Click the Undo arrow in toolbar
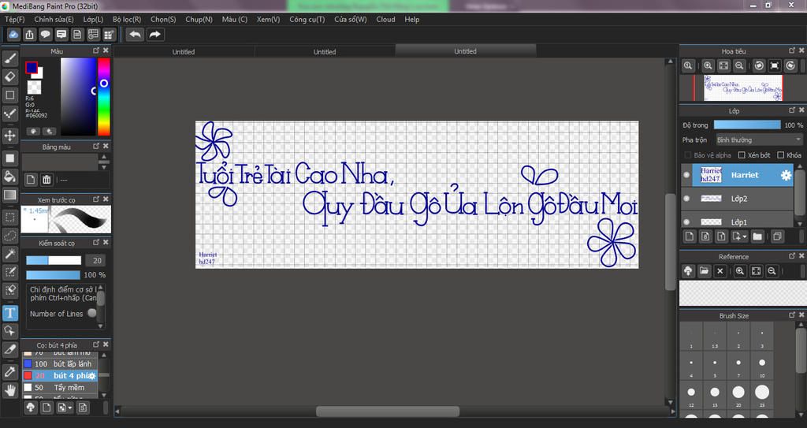The height and width of the screenshot is (428, 807). point(135,35)
